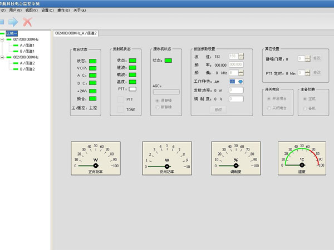Click the 调制度 modulation gauge
The height and width of the screenshot is (250, 334).
[235, 158]
